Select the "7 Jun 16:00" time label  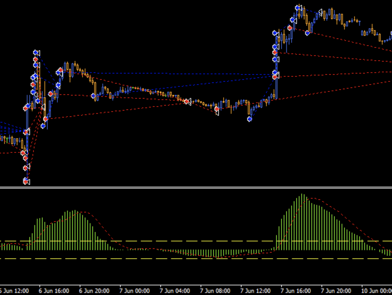tap(296, 290)
